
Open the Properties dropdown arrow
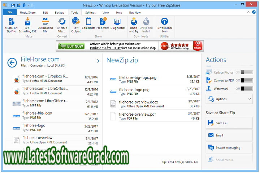click(x=103, y=31)
